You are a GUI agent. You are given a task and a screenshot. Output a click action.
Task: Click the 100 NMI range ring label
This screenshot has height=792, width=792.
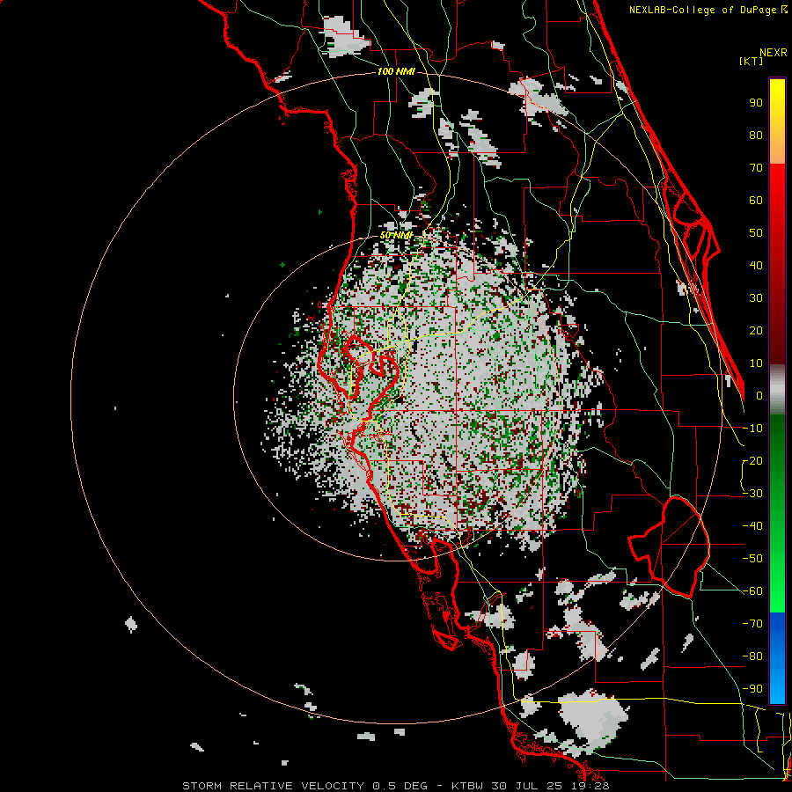pyautogui.click(x=396, y=72)
